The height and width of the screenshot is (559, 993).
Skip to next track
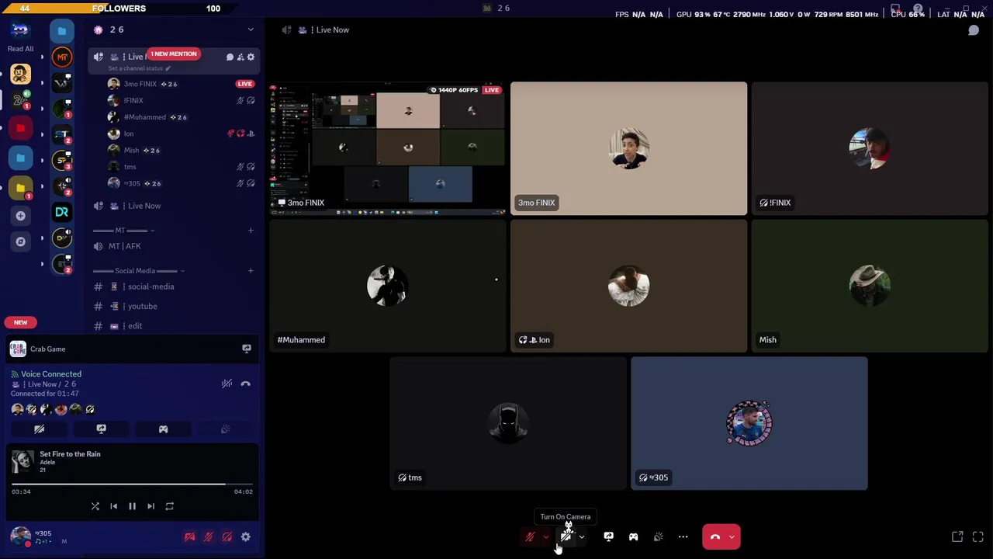point(151,506)
